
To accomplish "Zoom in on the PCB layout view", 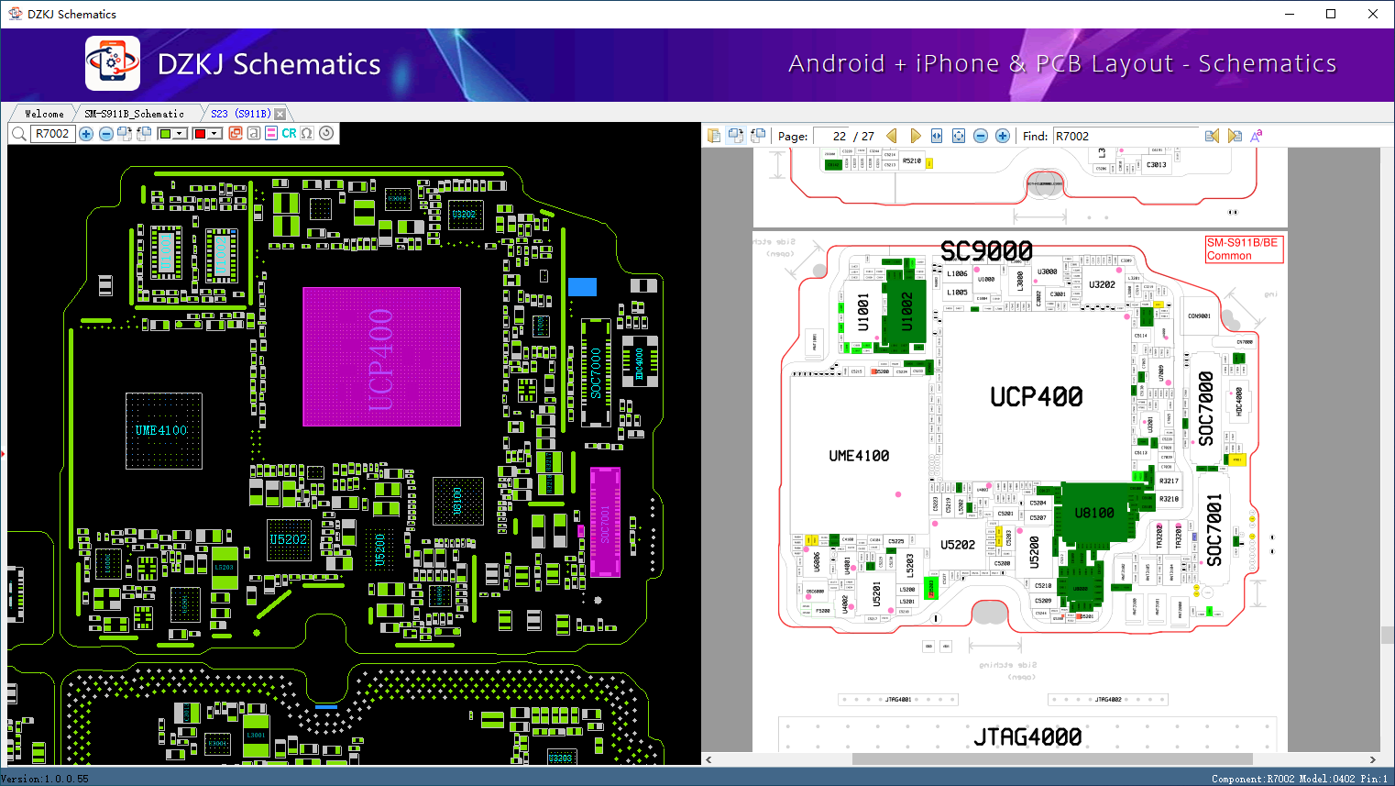I will 86,134.
